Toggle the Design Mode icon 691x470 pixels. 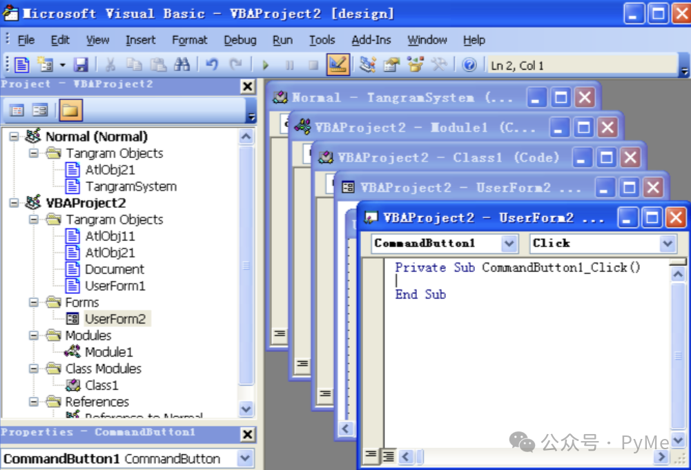click(x=338, y=65)
